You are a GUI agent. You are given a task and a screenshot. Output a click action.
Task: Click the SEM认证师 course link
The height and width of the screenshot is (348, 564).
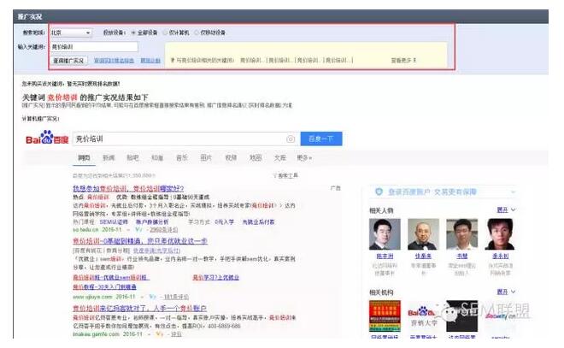(114, 222)
